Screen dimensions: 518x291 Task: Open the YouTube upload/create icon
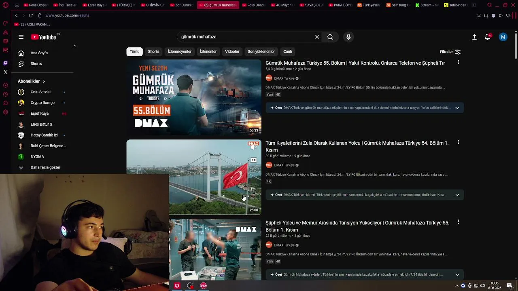(474, 37)
